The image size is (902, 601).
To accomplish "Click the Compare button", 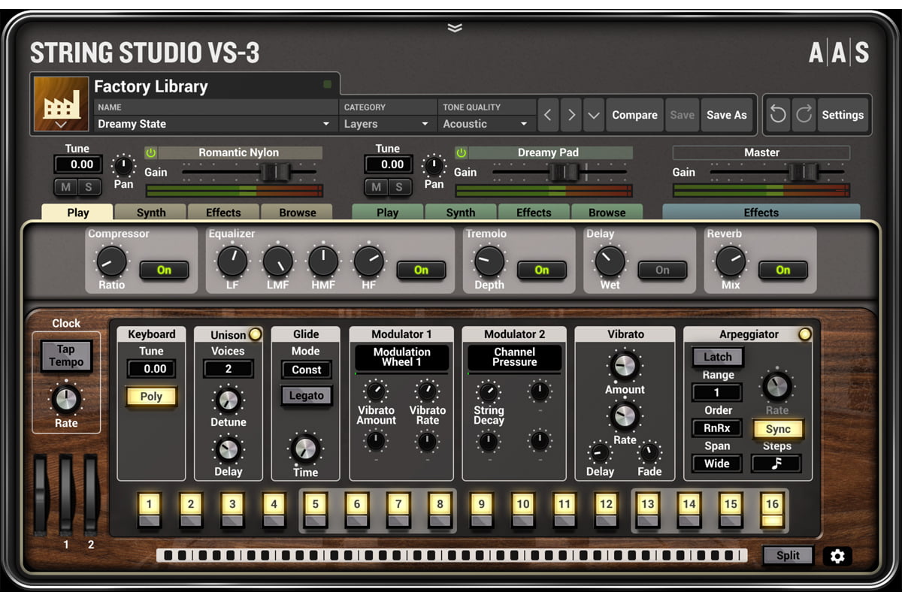I will coord(634,115).
